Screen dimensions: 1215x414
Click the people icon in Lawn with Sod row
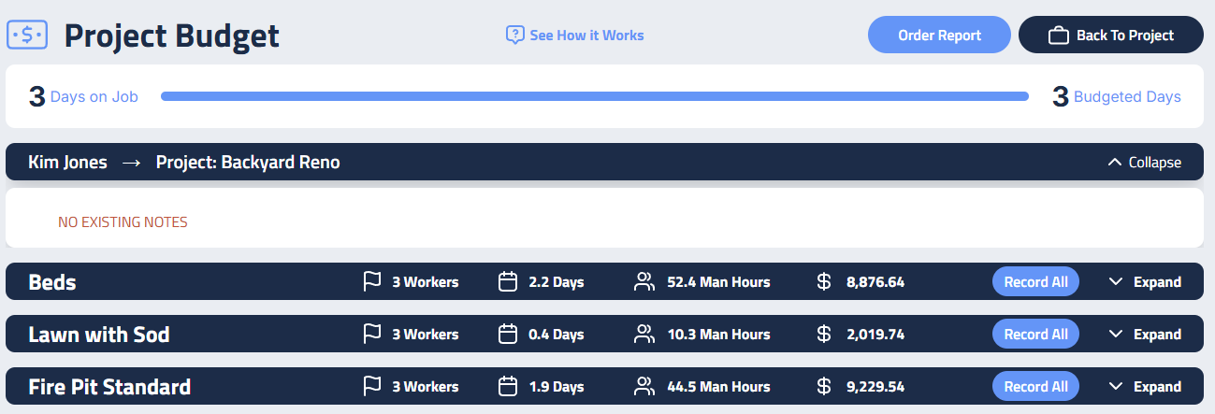(644, 334)
